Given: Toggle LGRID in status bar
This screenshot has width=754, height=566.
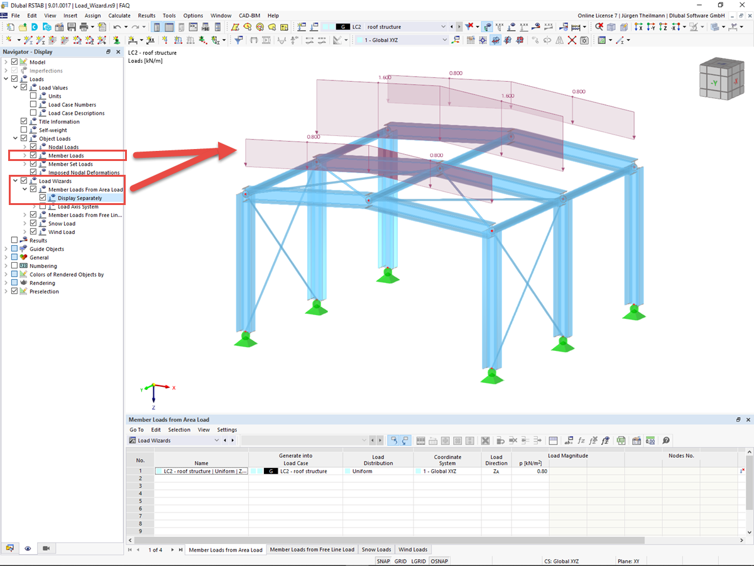Looking at the screenshot, I should tap(418, 560).
